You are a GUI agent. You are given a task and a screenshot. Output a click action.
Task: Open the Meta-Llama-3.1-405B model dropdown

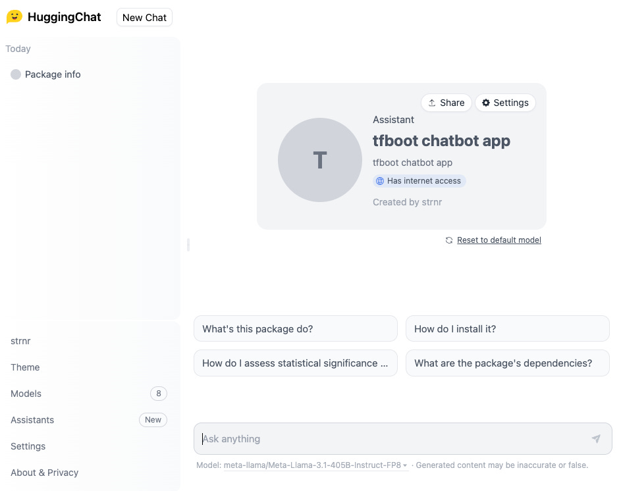click(x=315, y=465)
